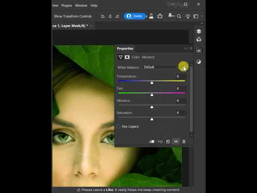Open the Plugins menu
The height and width of the screenshot is (193, 257).
[66, 6]
